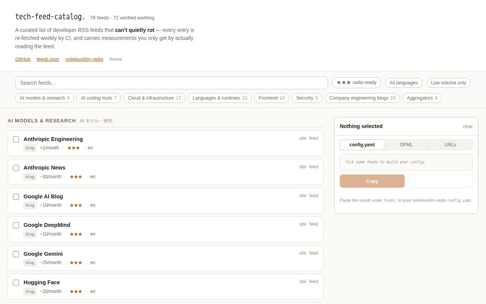
Task: Click the Google Gemini title
Action: [43, 254]
